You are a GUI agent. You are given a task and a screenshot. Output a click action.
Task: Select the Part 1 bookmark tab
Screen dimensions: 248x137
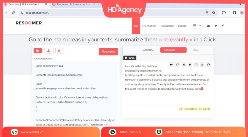click(130, 58)
